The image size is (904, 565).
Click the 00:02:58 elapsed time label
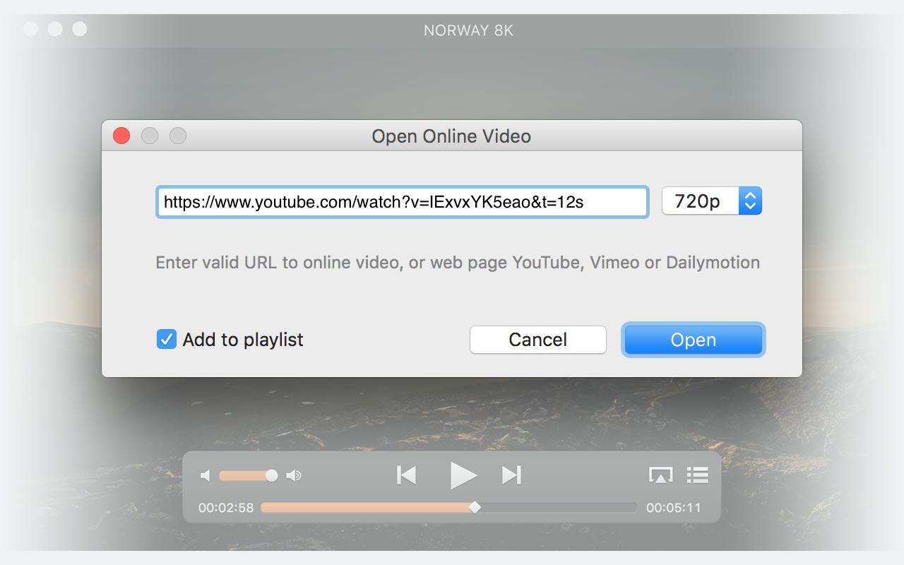226,508
